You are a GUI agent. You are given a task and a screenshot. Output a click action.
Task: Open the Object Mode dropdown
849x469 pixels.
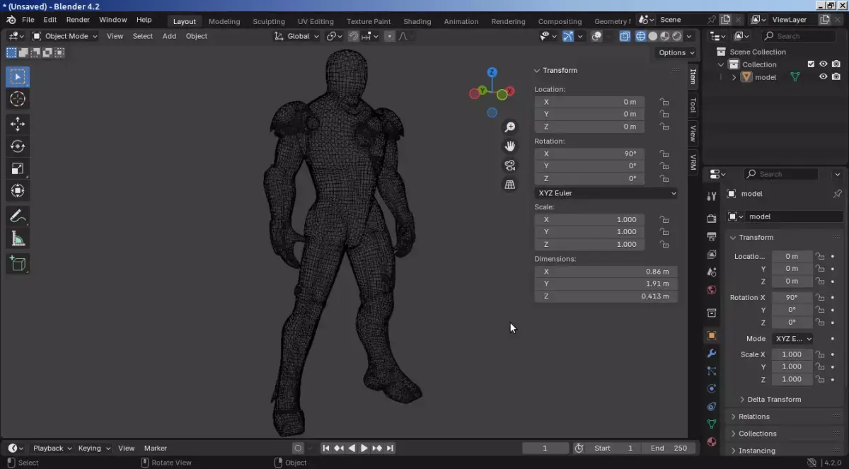[65, 36]
